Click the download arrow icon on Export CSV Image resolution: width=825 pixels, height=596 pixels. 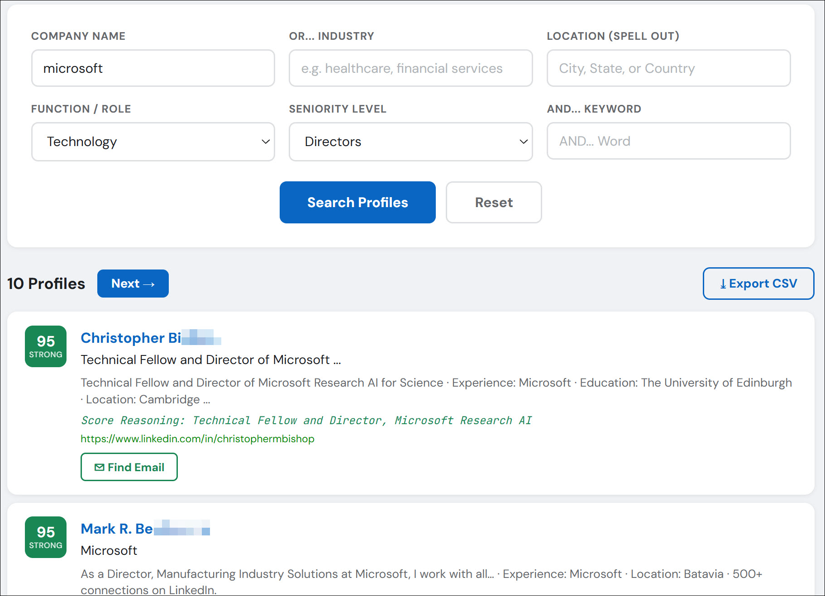click(723, 284)
